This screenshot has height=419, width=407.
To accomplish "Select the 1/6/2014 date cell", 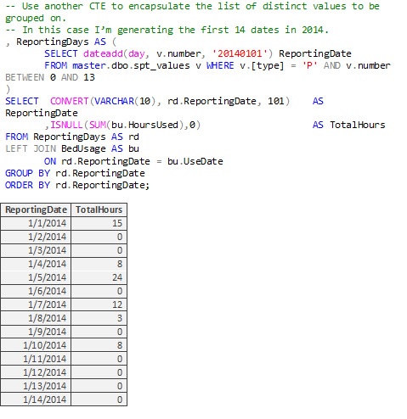I will [36, 291].
